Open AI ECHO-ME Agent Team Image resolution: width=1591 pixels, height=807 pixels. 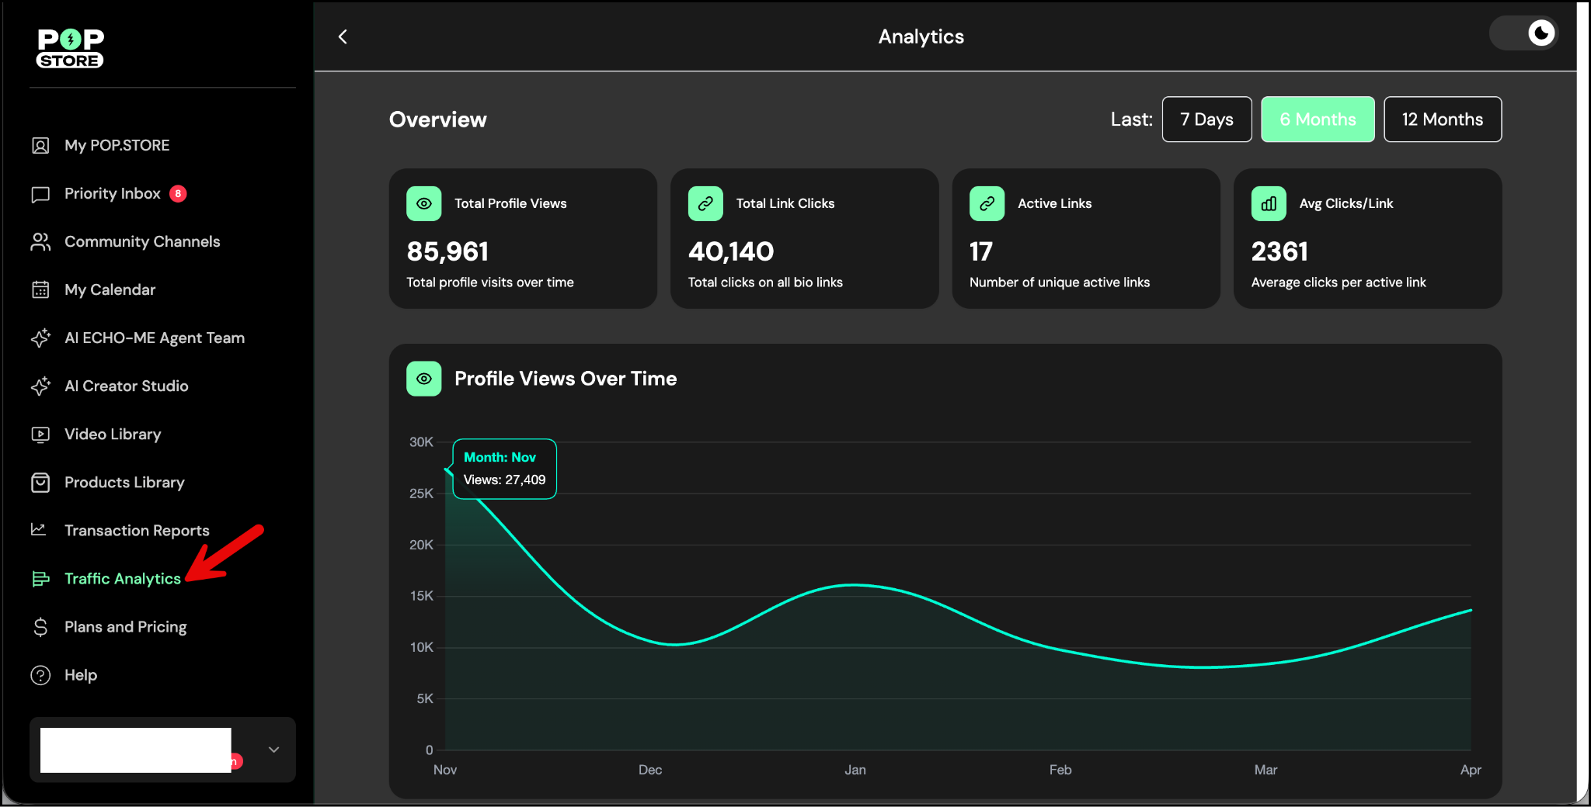tap(154, 338)
